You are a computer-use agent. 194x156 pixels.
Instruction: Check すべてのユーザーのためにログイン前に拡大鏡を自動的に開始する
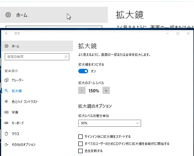coord(80,144)
